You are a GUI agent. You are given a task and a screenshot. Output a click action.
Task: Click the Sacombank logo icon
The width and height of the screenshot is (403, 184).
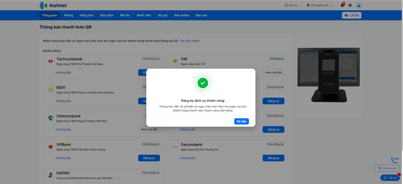coord(175,147)
